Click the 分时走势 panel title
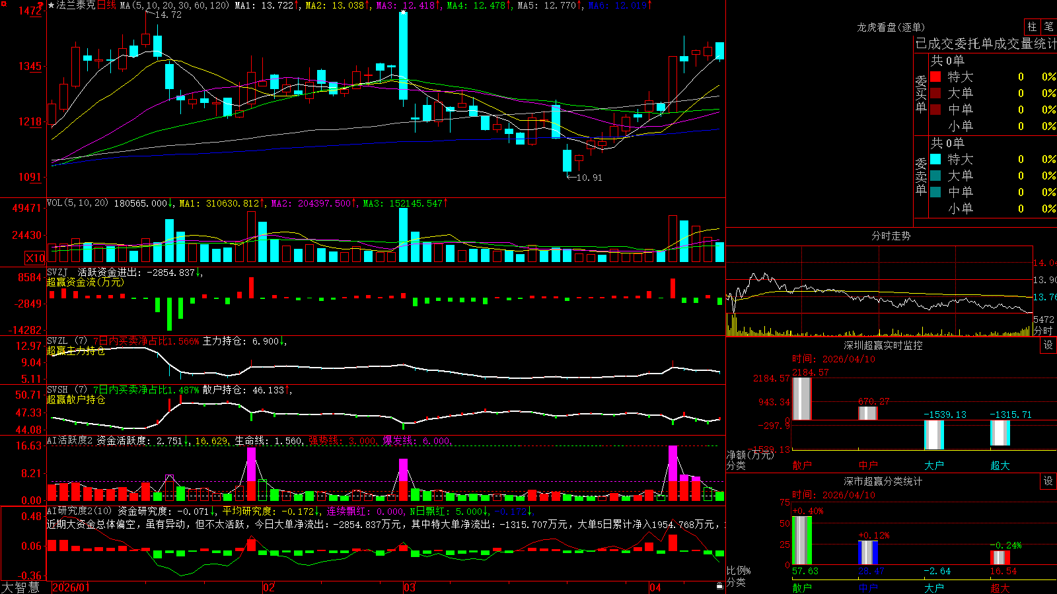This screenshot has width=1057, height=594. pos(891,236)
